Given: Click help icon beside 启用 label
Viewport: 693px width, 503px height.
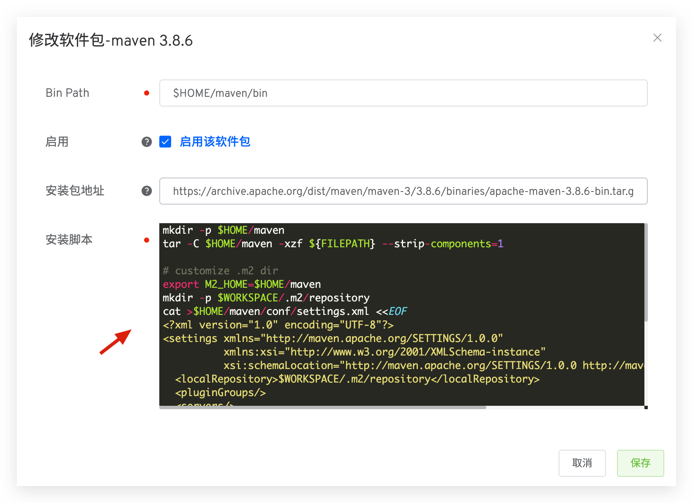Looking at the screenshot, I should tap(147, 142).
